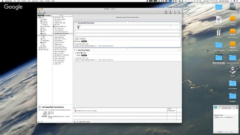Collapse the Get Specified iTunes Items action
The image size is (240, 135).
pos(75,23)
